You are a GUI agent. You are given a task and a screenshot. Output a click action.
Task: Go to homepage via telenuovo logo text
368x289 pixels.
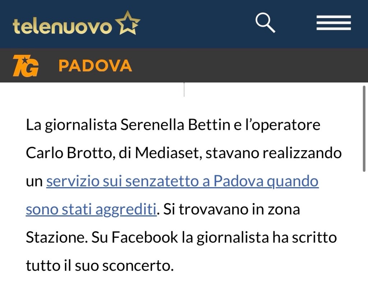pos(62,27)
